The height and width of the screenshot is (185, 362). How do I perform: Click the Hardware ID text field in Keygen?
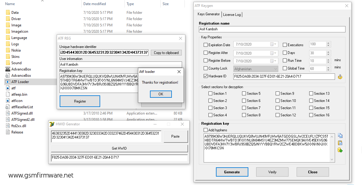click(284, 76)
